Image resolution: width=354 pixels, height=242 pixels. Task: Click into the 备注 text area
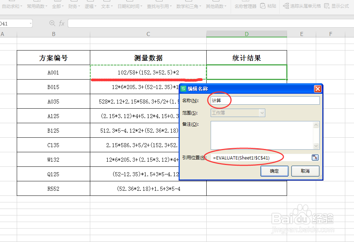click(262, 135)
